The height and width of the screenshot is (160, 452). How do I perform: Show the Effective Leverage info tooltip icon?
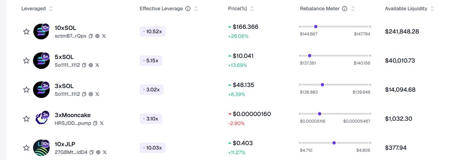pyautogui.click(x=188, y=9)
